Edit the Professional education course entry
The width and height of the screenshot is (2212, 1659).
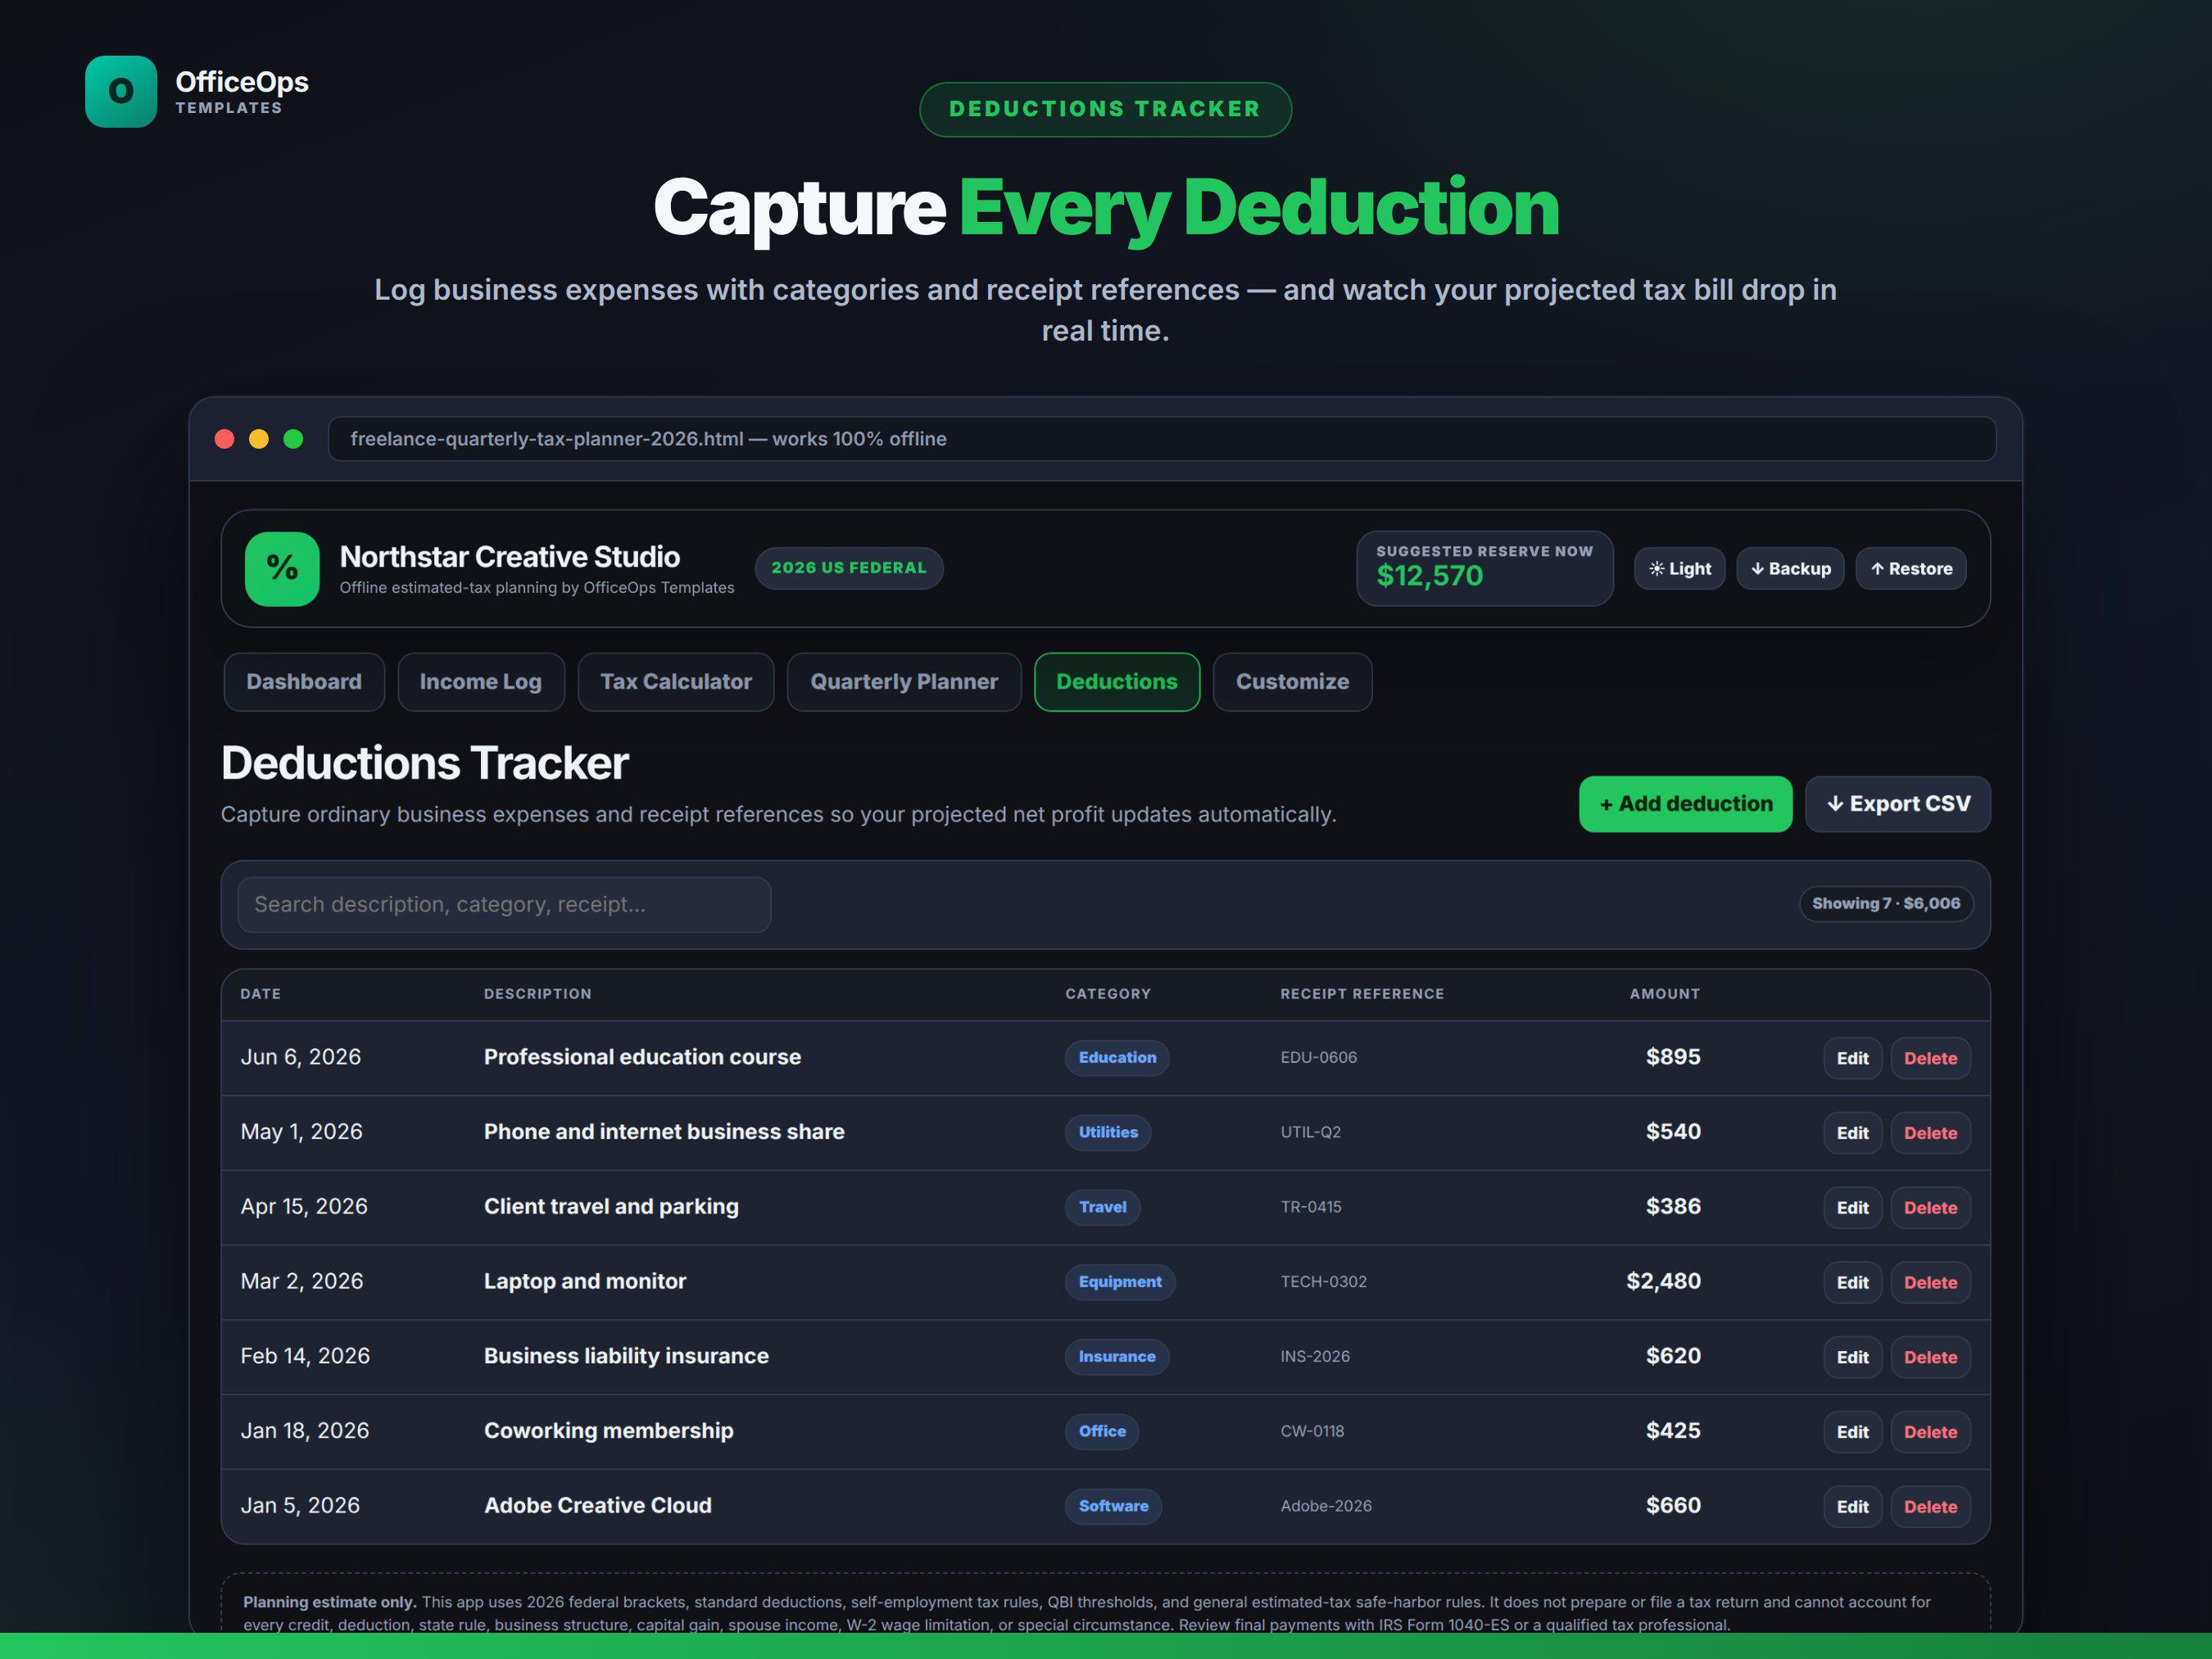[1852, 1058]
